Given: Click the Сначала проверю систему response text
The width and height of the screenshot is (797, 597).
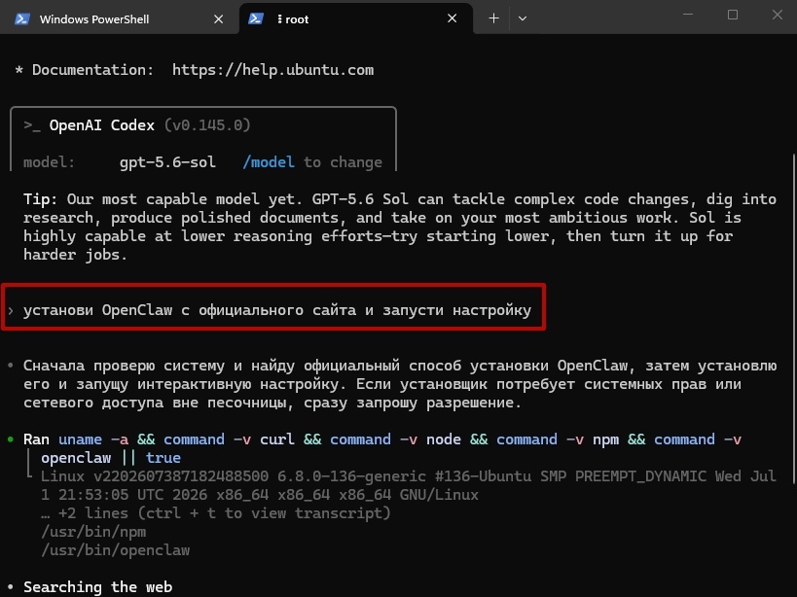Looking at the screenshot, I should pos(400,384).
